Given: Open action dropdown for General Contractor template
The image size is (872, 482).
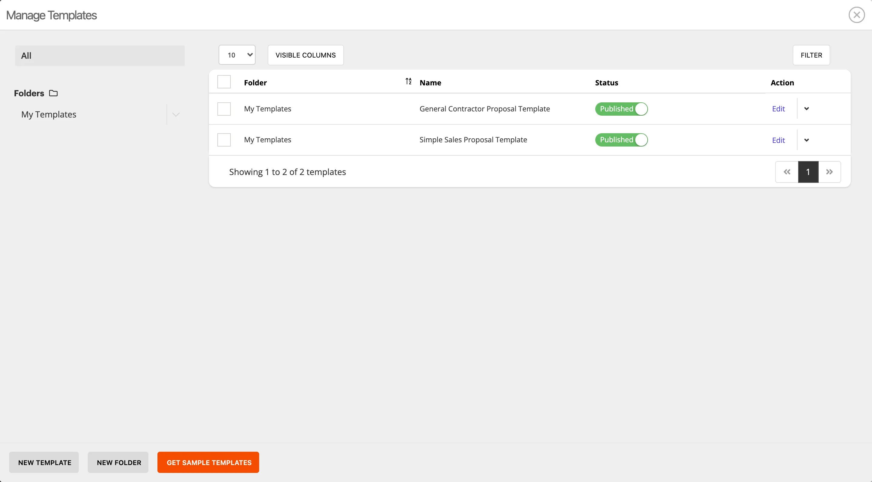Looking at the screenshot, I should coord(806,109).
